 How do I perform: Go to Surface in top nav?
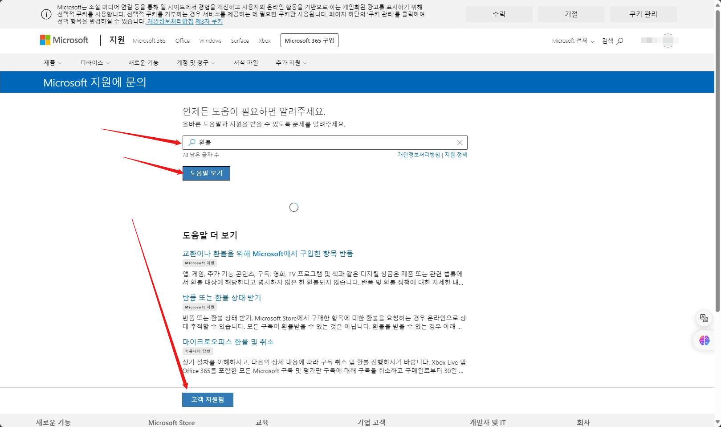240,41
